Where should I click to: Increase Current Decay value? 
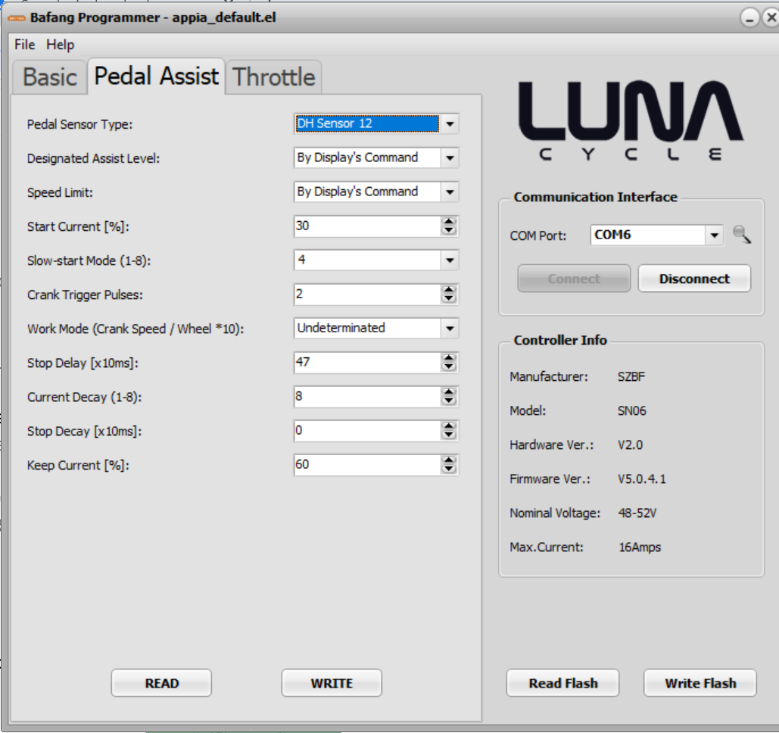pyautogui.click(x=449, y=392)
